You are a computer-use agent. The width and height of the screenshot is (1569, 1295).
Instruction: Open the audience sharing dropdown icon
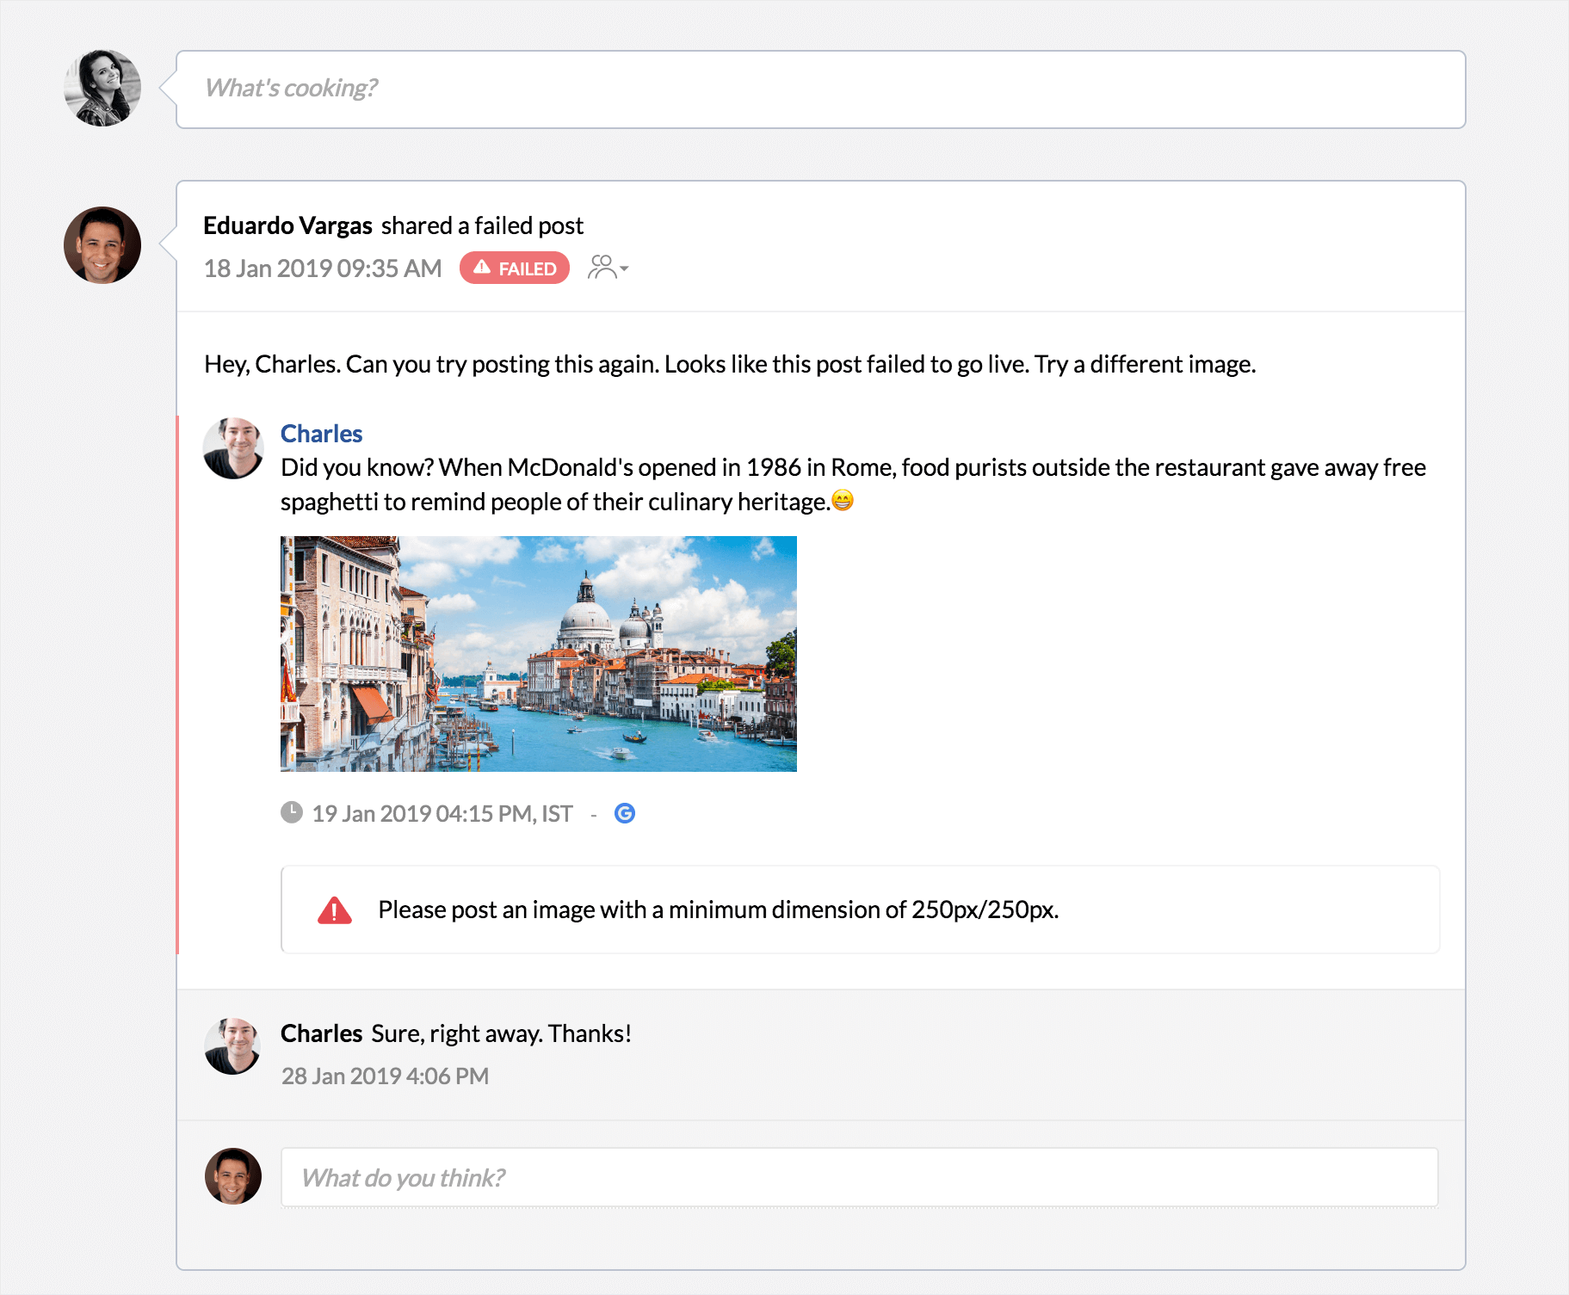point(608,268)
